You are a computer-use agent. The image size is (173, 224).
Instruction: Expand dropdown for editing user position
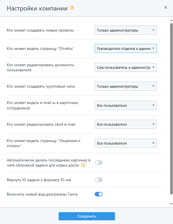[125, 68]
